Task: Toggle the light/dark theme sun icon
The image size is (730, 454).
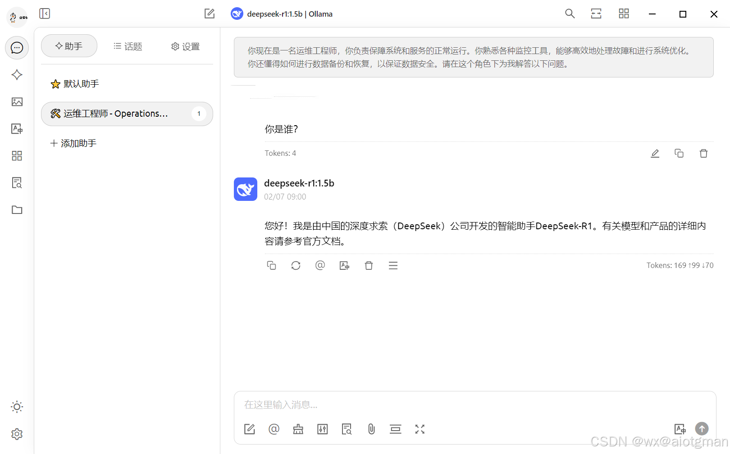Action: click(17, 407)
